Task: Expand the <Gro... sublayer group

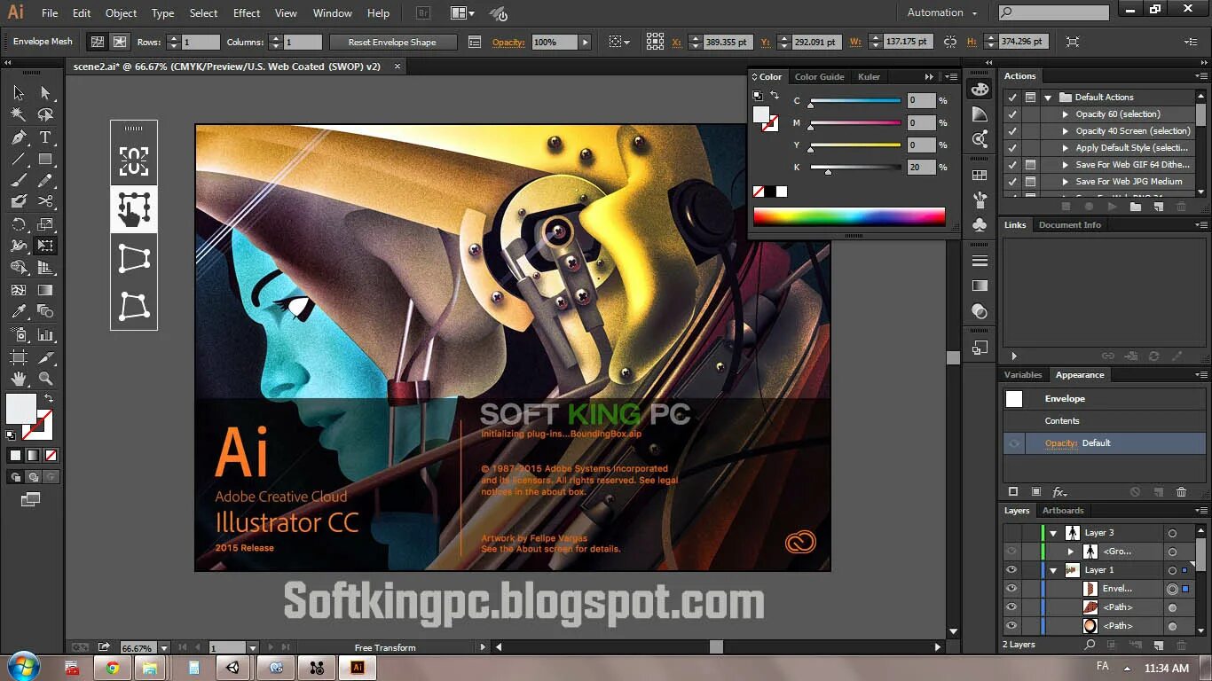Action: coord(1071,552)
